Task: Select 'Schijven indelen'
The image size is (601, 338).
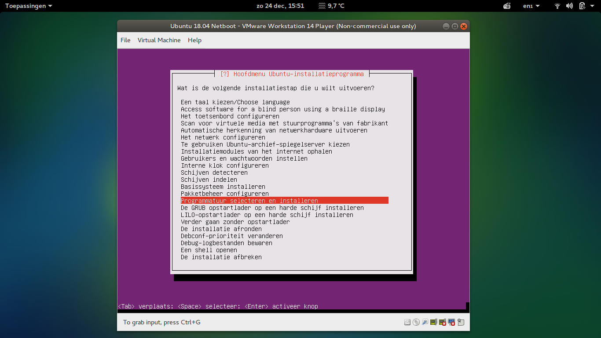Action: tap(209, 180)
